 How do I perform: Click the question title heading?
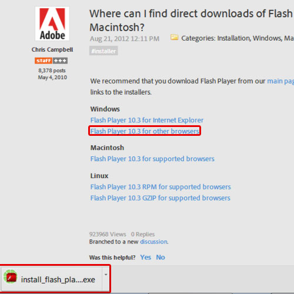click(x=191, y=20)
